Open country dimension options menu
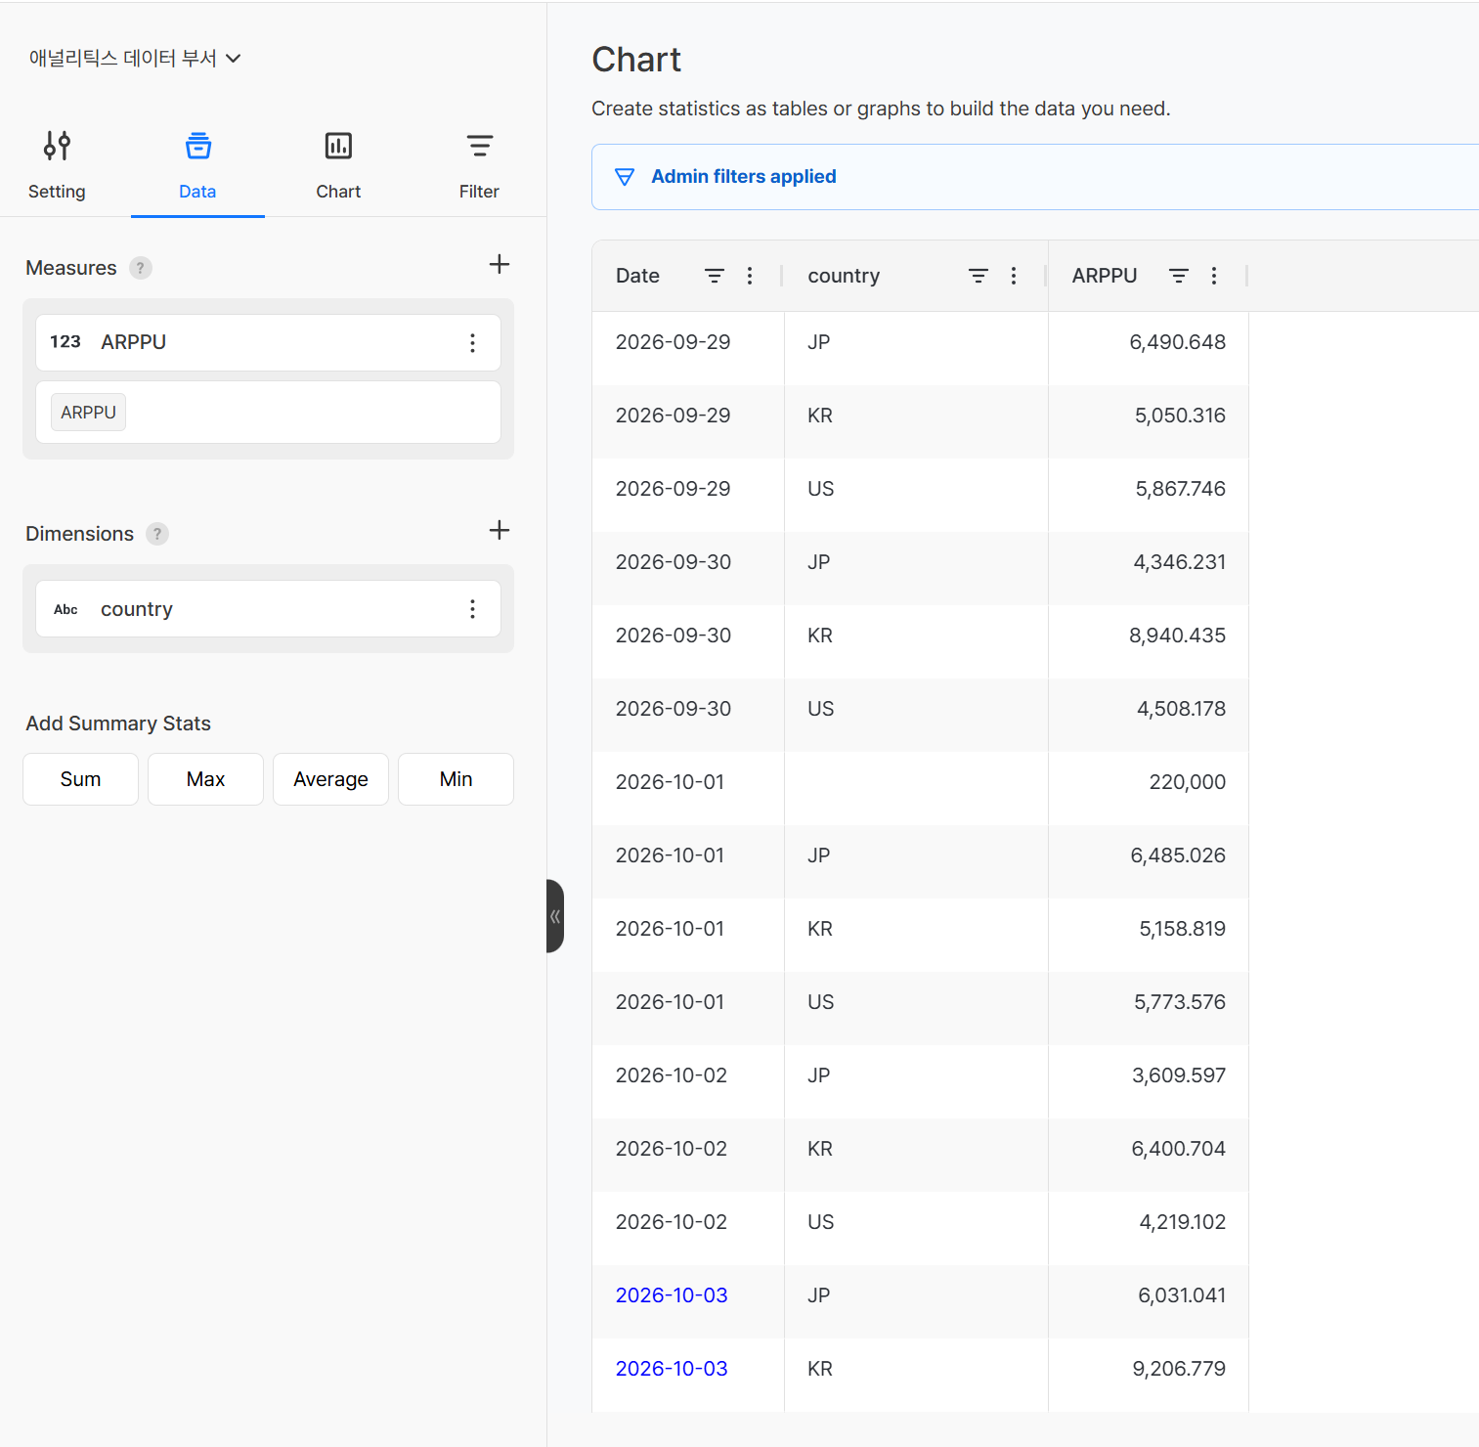This screenshot has height=1447, width=1479. pos(472,609)
